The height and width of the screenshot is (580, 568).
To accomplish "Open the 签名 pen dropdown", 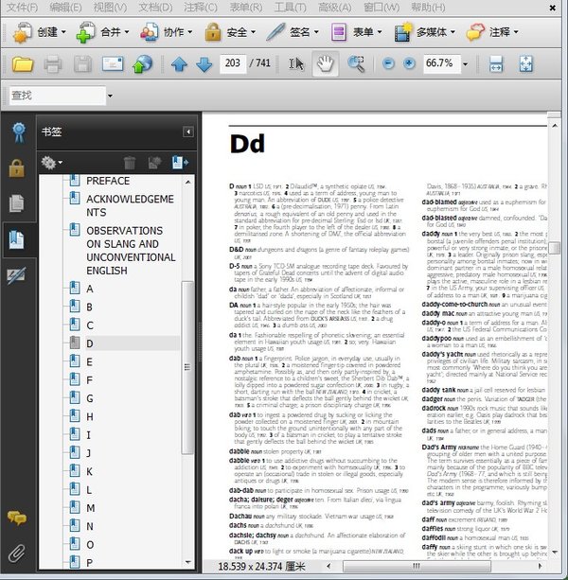I will pos(293,32).
